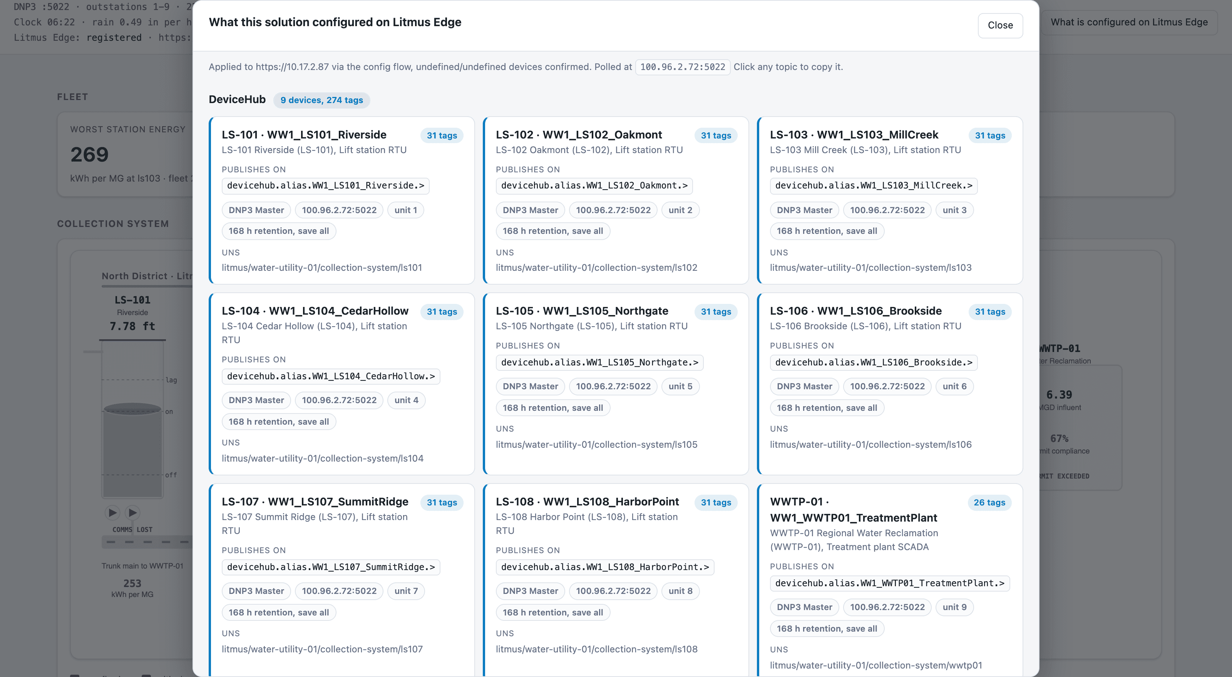
Task: Click the 'unit 9' chip
Action: click(954, 607)
